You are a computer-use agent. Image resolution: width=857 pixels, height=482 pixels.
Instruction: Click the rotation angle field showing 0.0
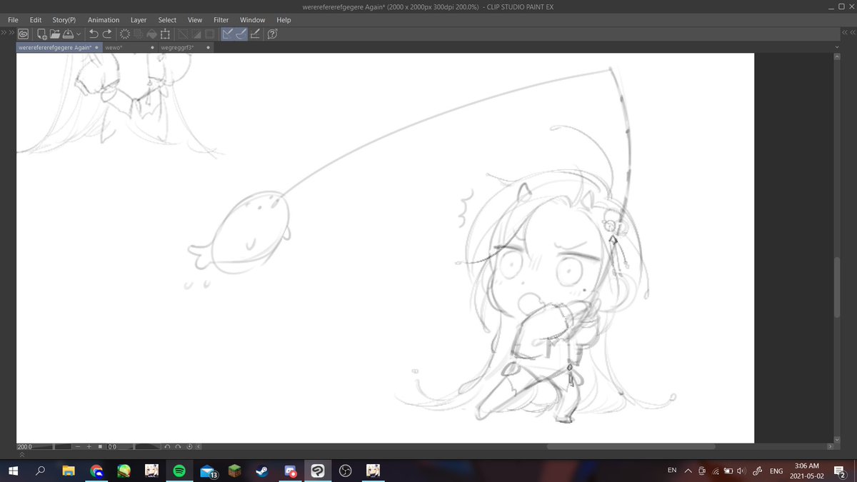point(112,447)
